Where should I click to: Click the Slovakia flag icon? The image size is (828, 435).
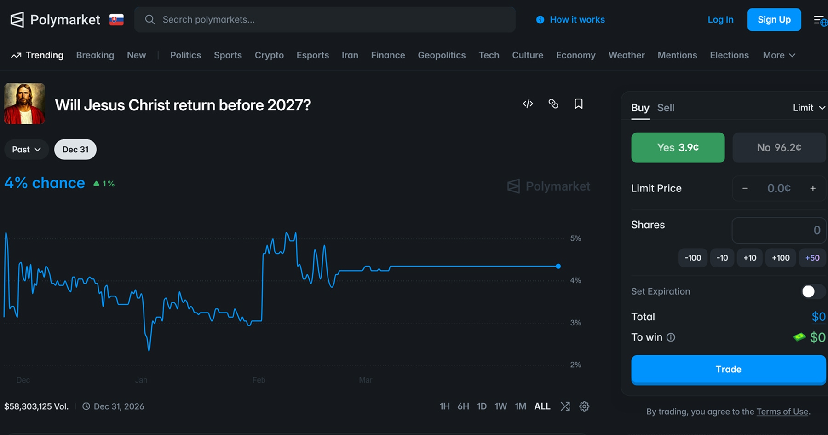click(116, 20)
